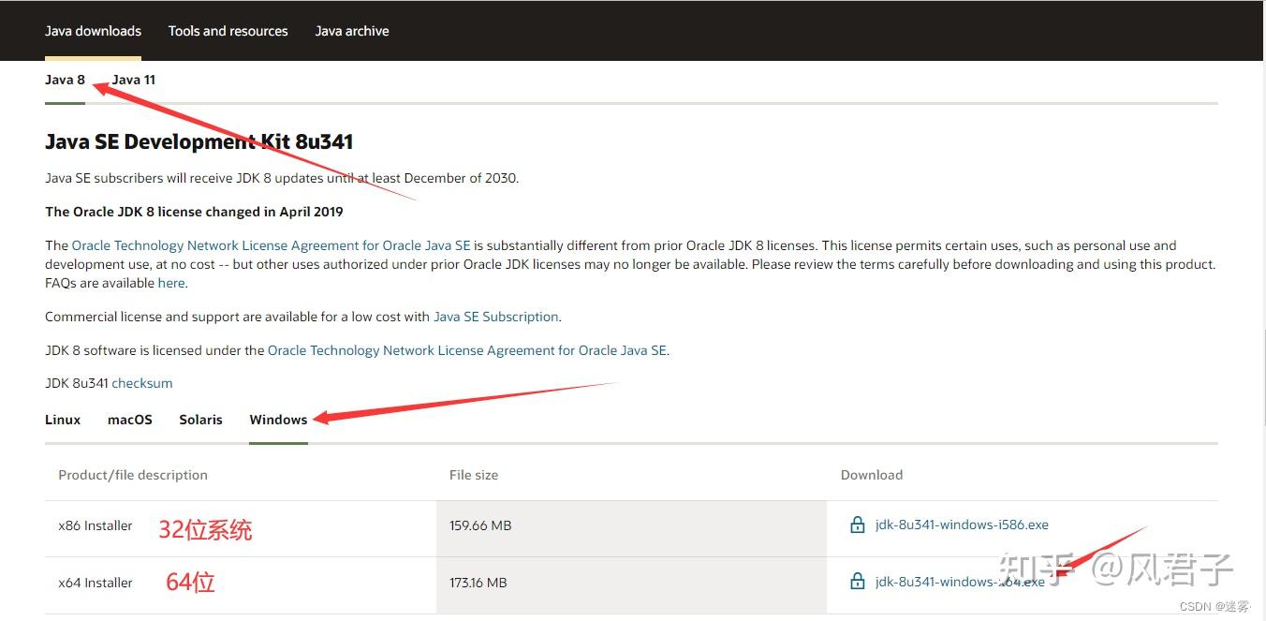Click the 'here' FAQs link
This screenshot has width=1266, height=621.
171,283
